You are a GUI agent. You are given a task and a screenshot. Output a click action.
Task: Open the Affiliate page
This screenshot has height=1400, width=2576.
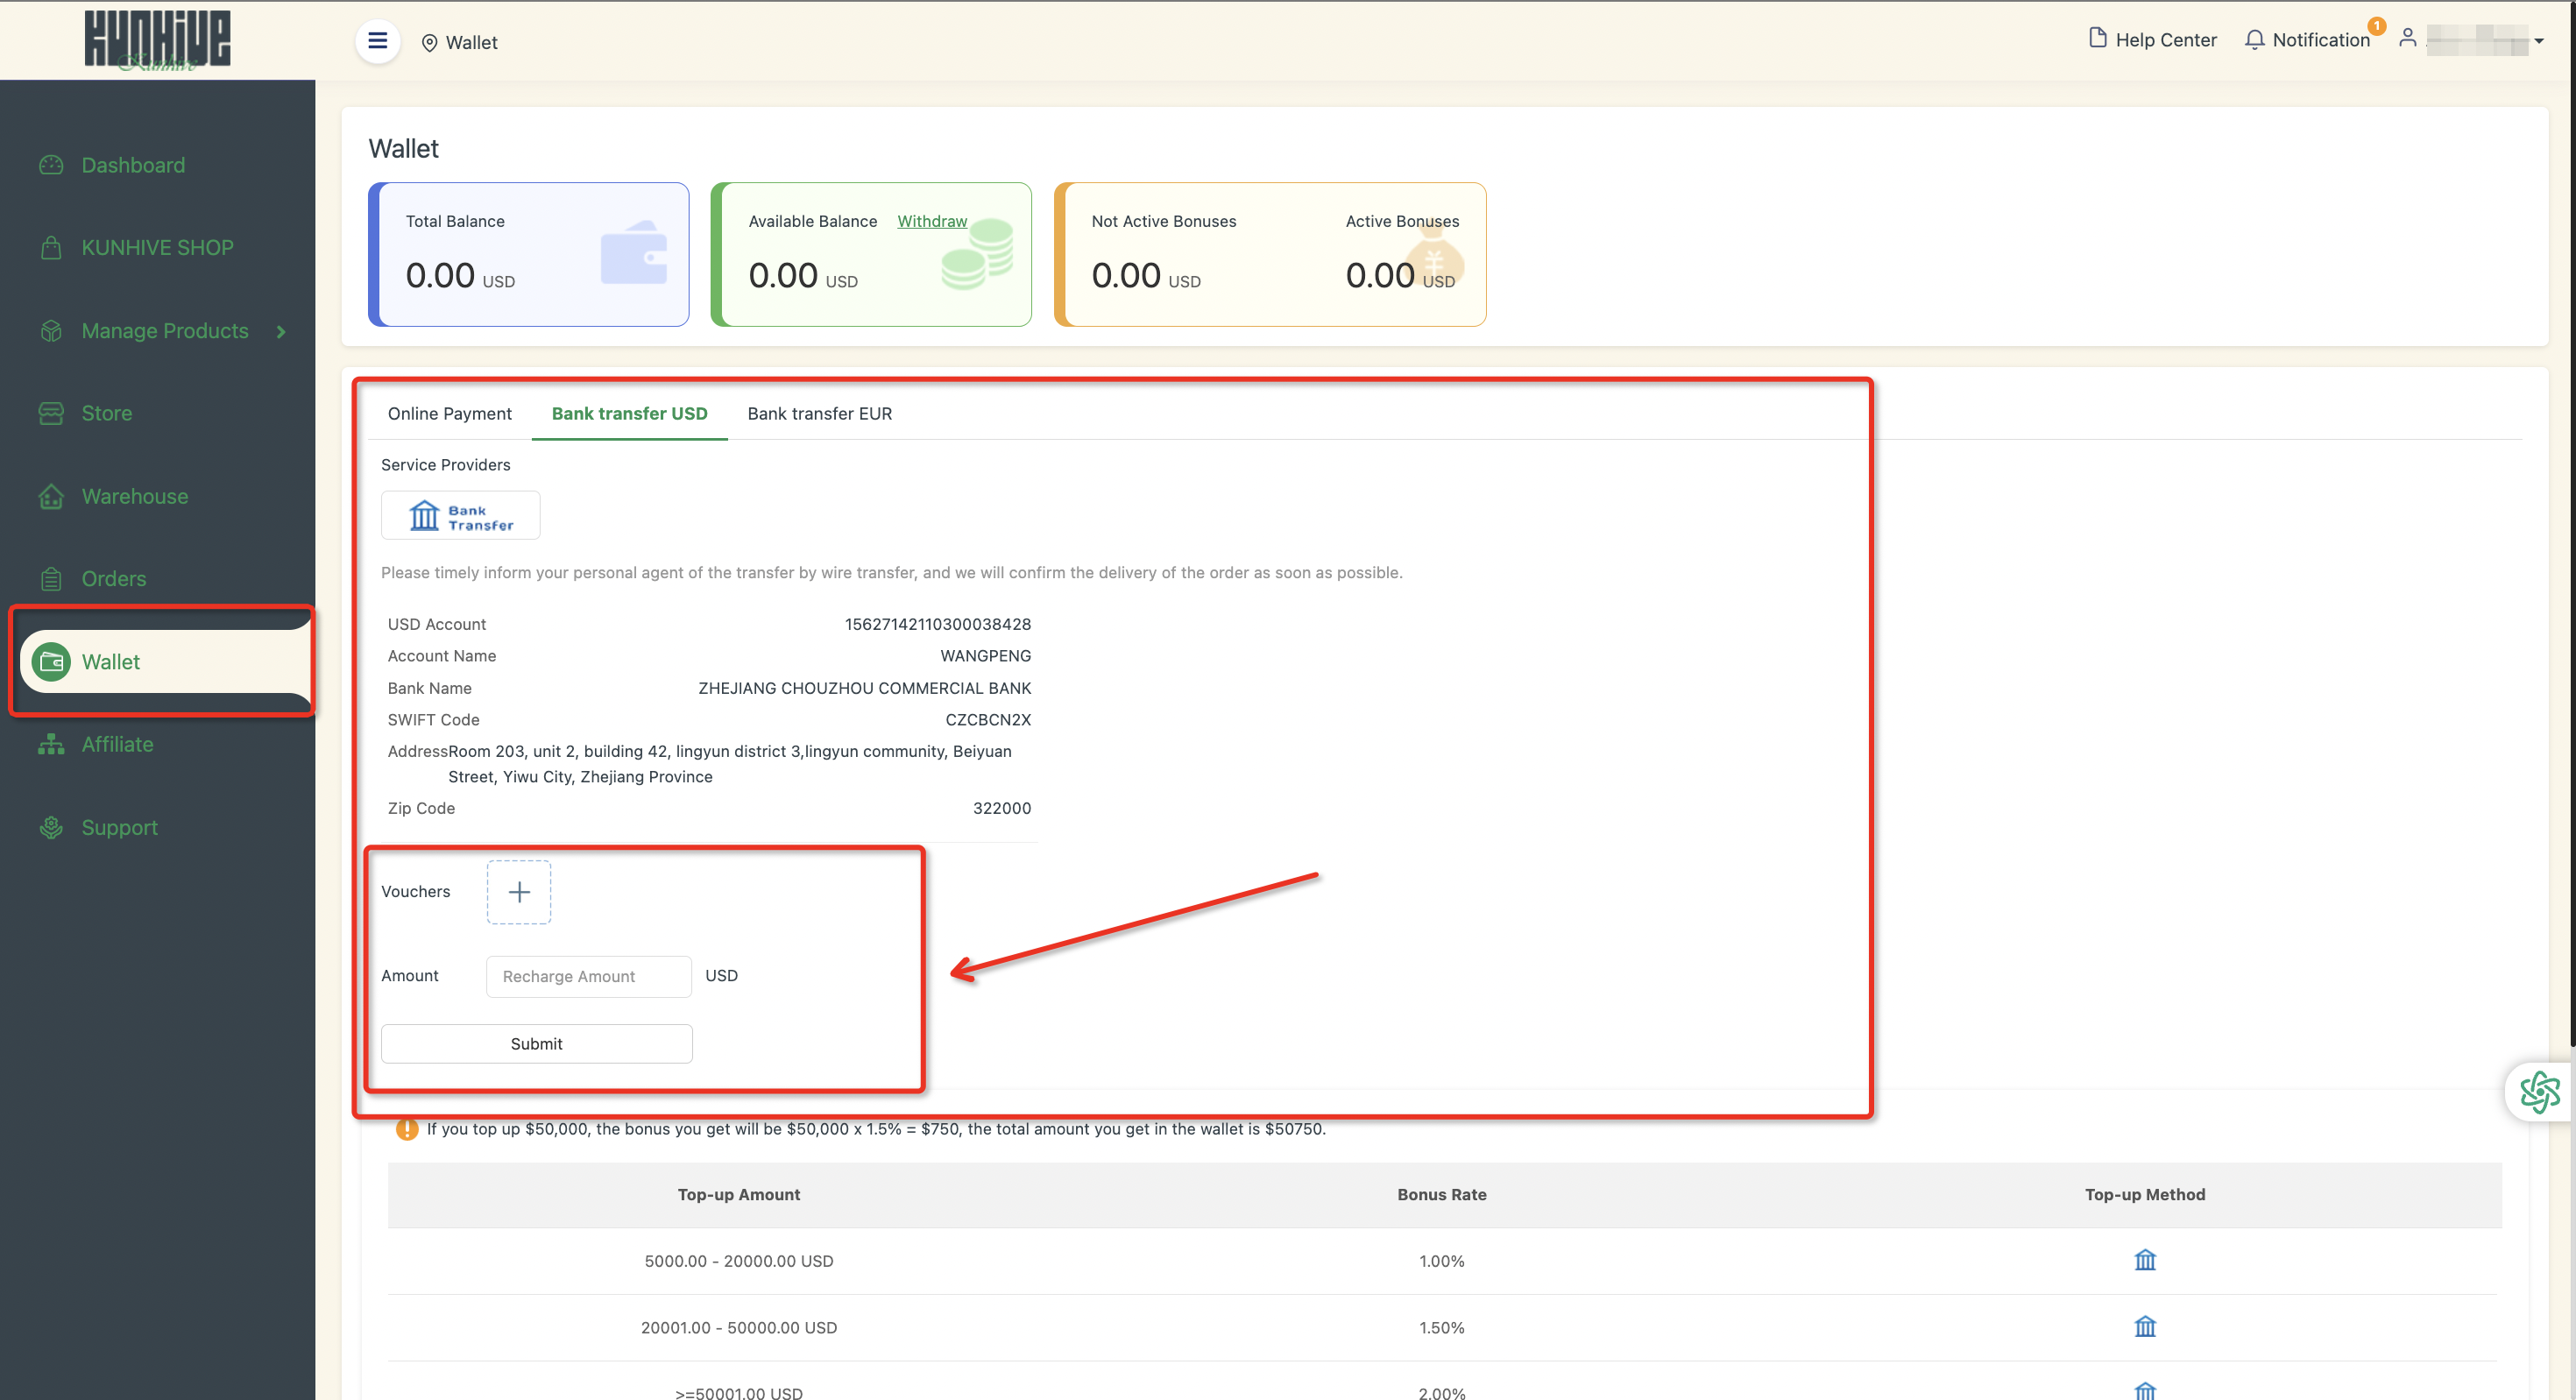point(117,744)
